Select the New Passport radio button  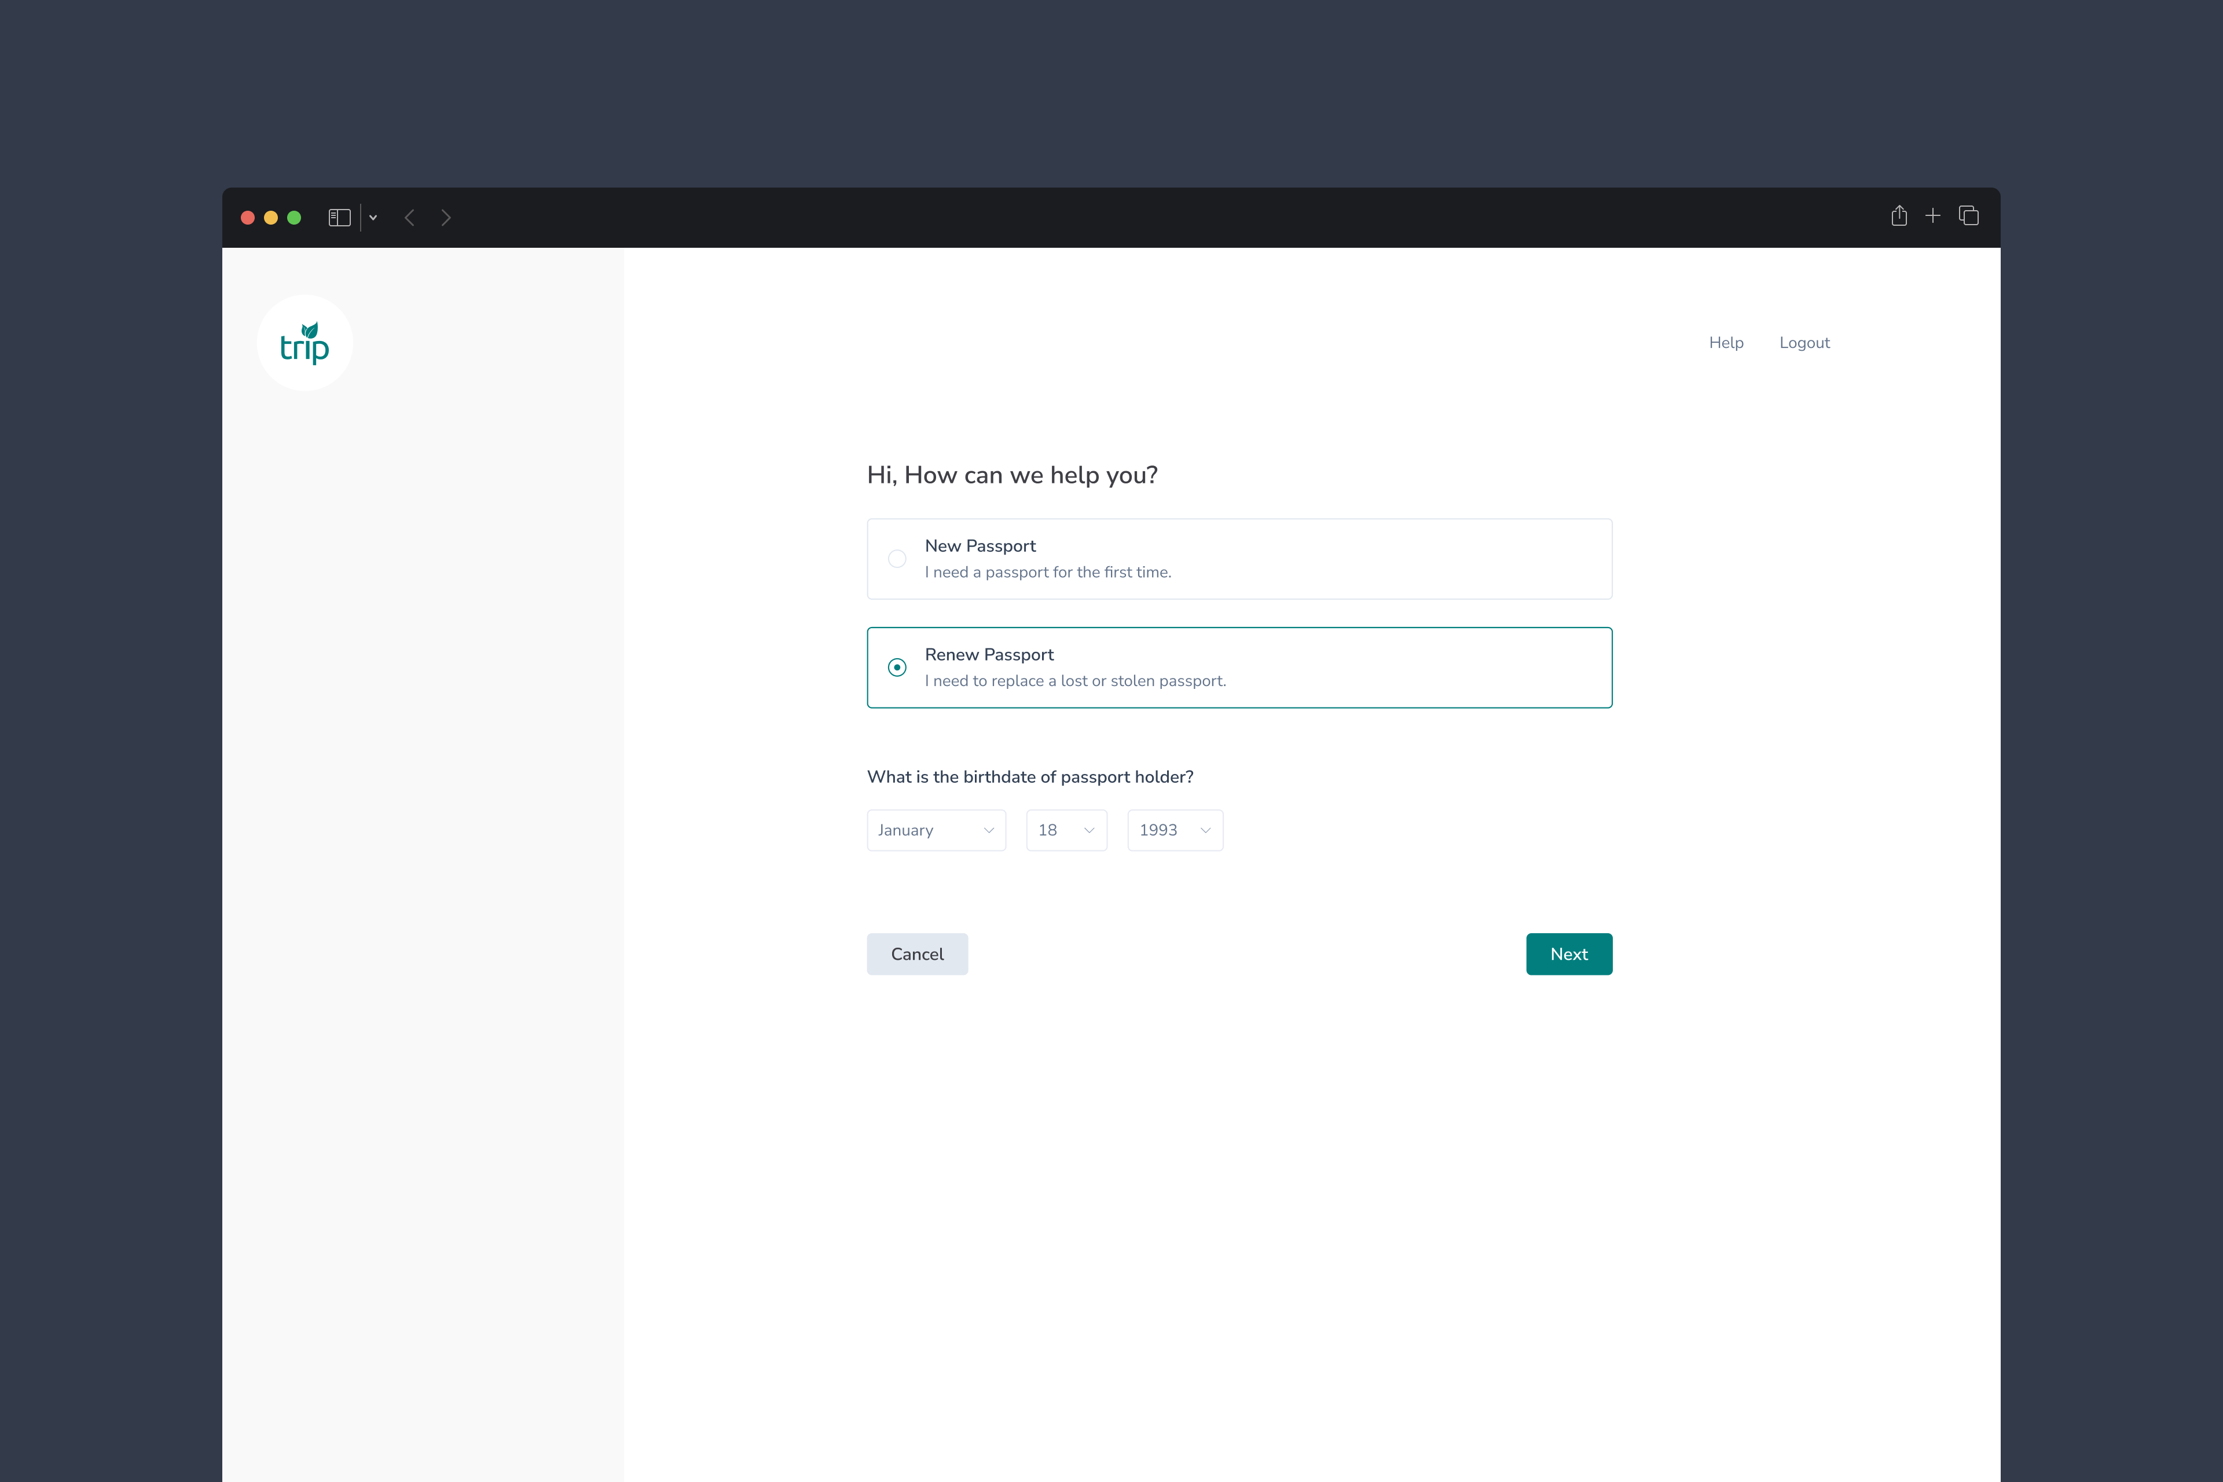point(897,559)
